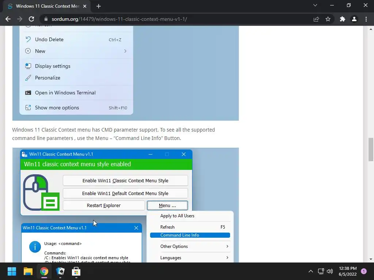Viewport: 374px width, 280px height.
Task: Open Microsoft Store from taskbar
Action: tap(76, 271)
